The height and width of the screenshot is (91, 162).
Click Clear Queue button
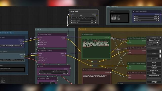click(151, 59)
